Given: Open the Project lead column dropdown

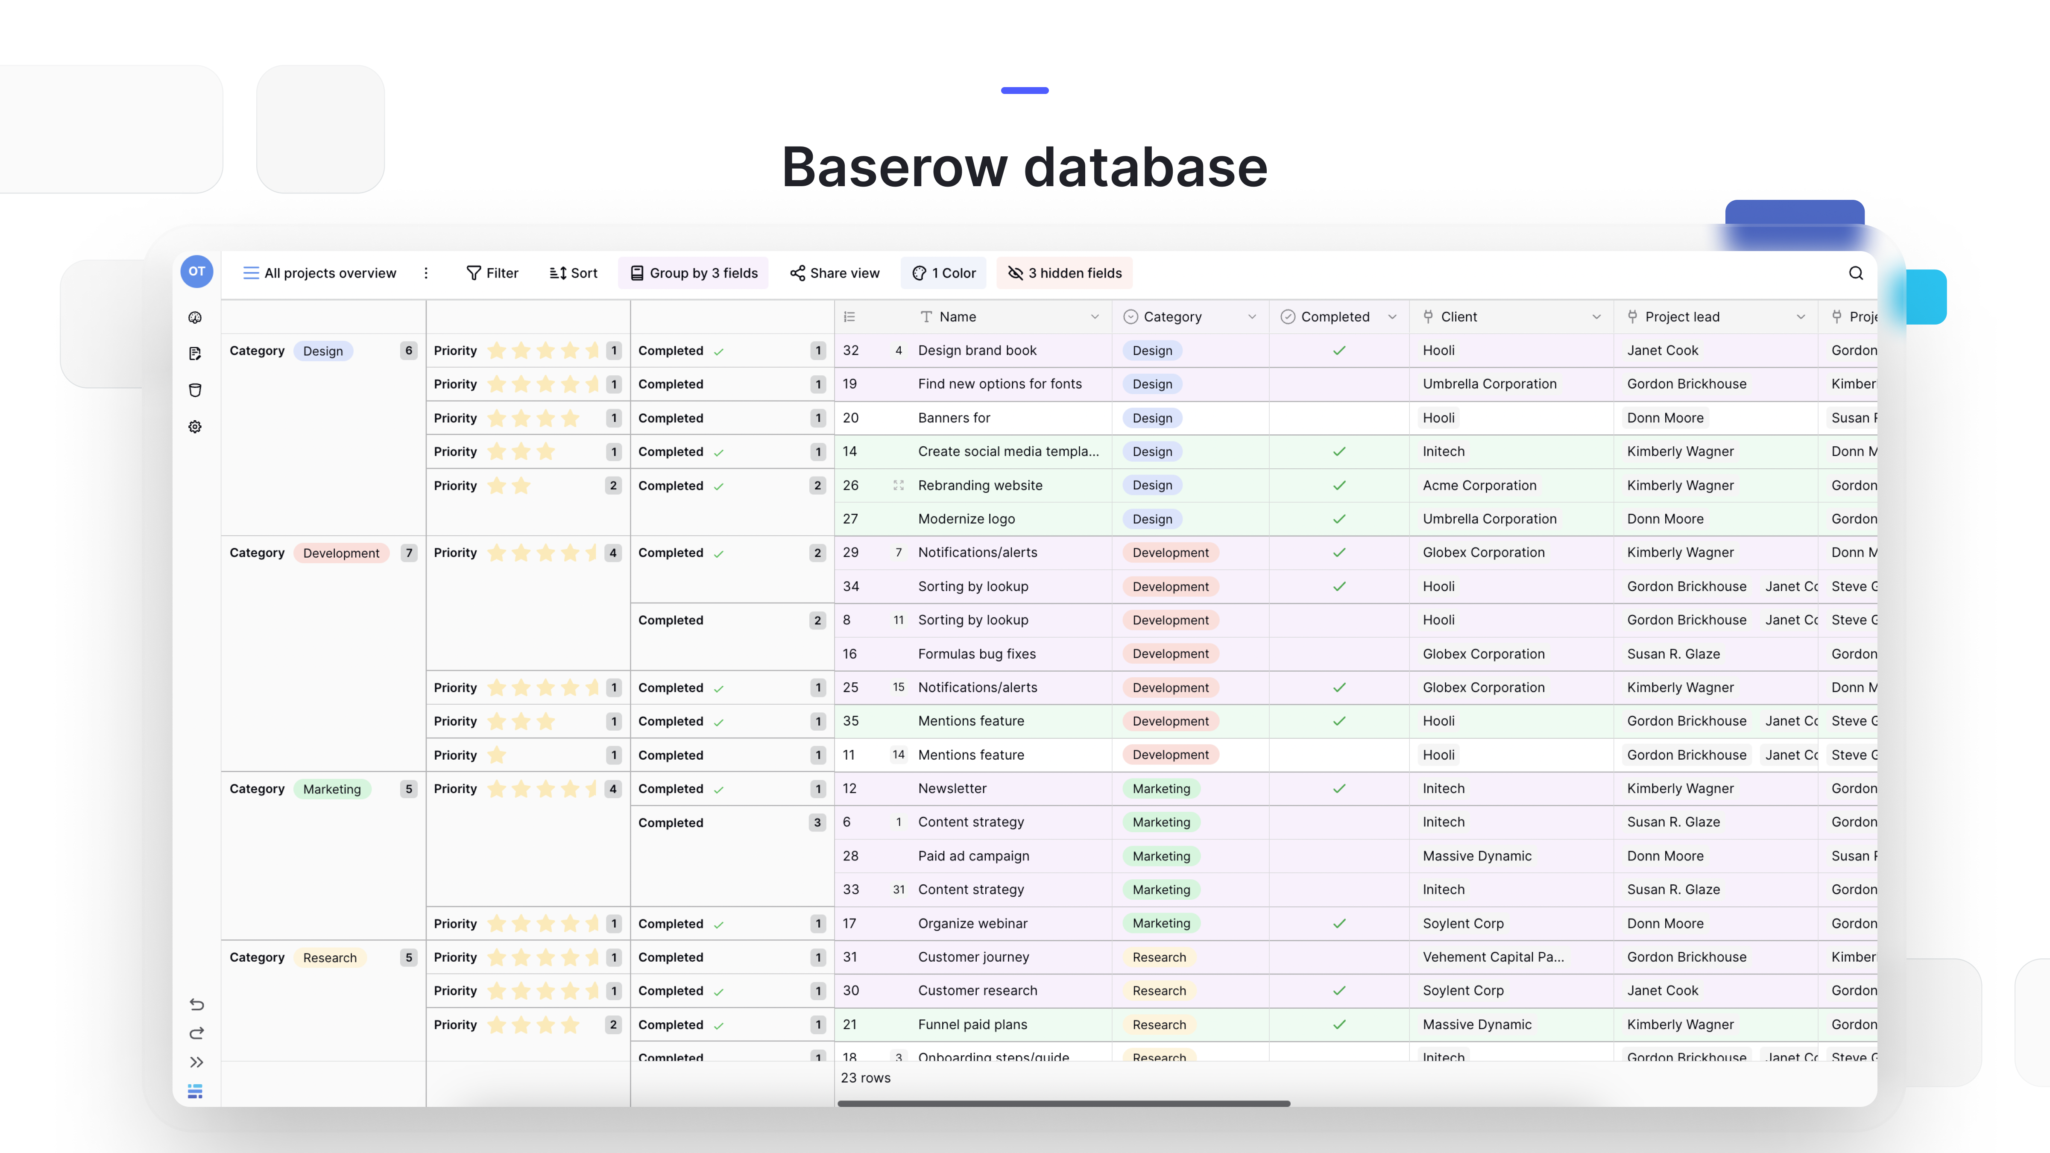Looking at the screenshot, I should [1802, 316].
